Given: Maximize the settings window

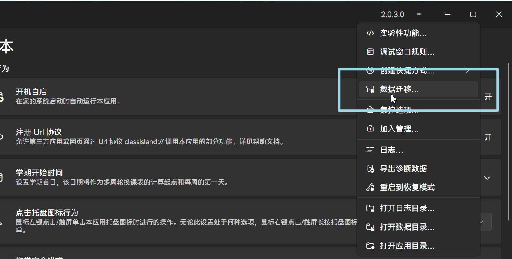Looking at the screenshot, I should point(473,14).
